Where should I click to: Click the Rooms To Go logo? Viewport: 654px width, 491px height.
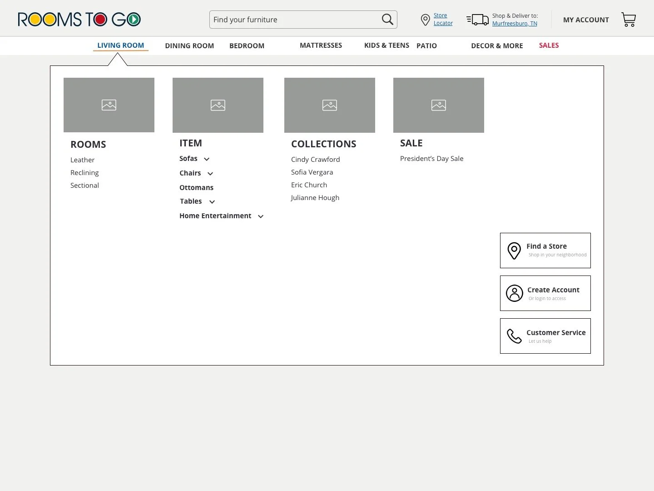tap(79, 19)
